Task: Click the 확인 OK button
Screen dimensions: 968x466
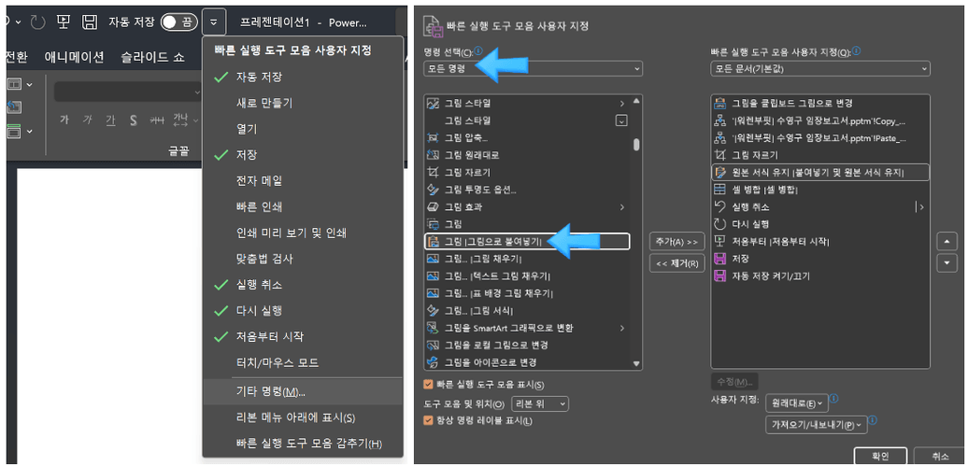Action: (880, 456)
